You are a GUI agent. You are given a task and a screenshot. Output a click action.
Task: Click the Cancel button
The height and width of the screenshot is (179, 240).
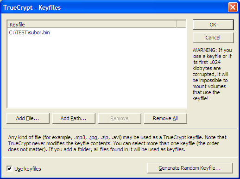213,38
